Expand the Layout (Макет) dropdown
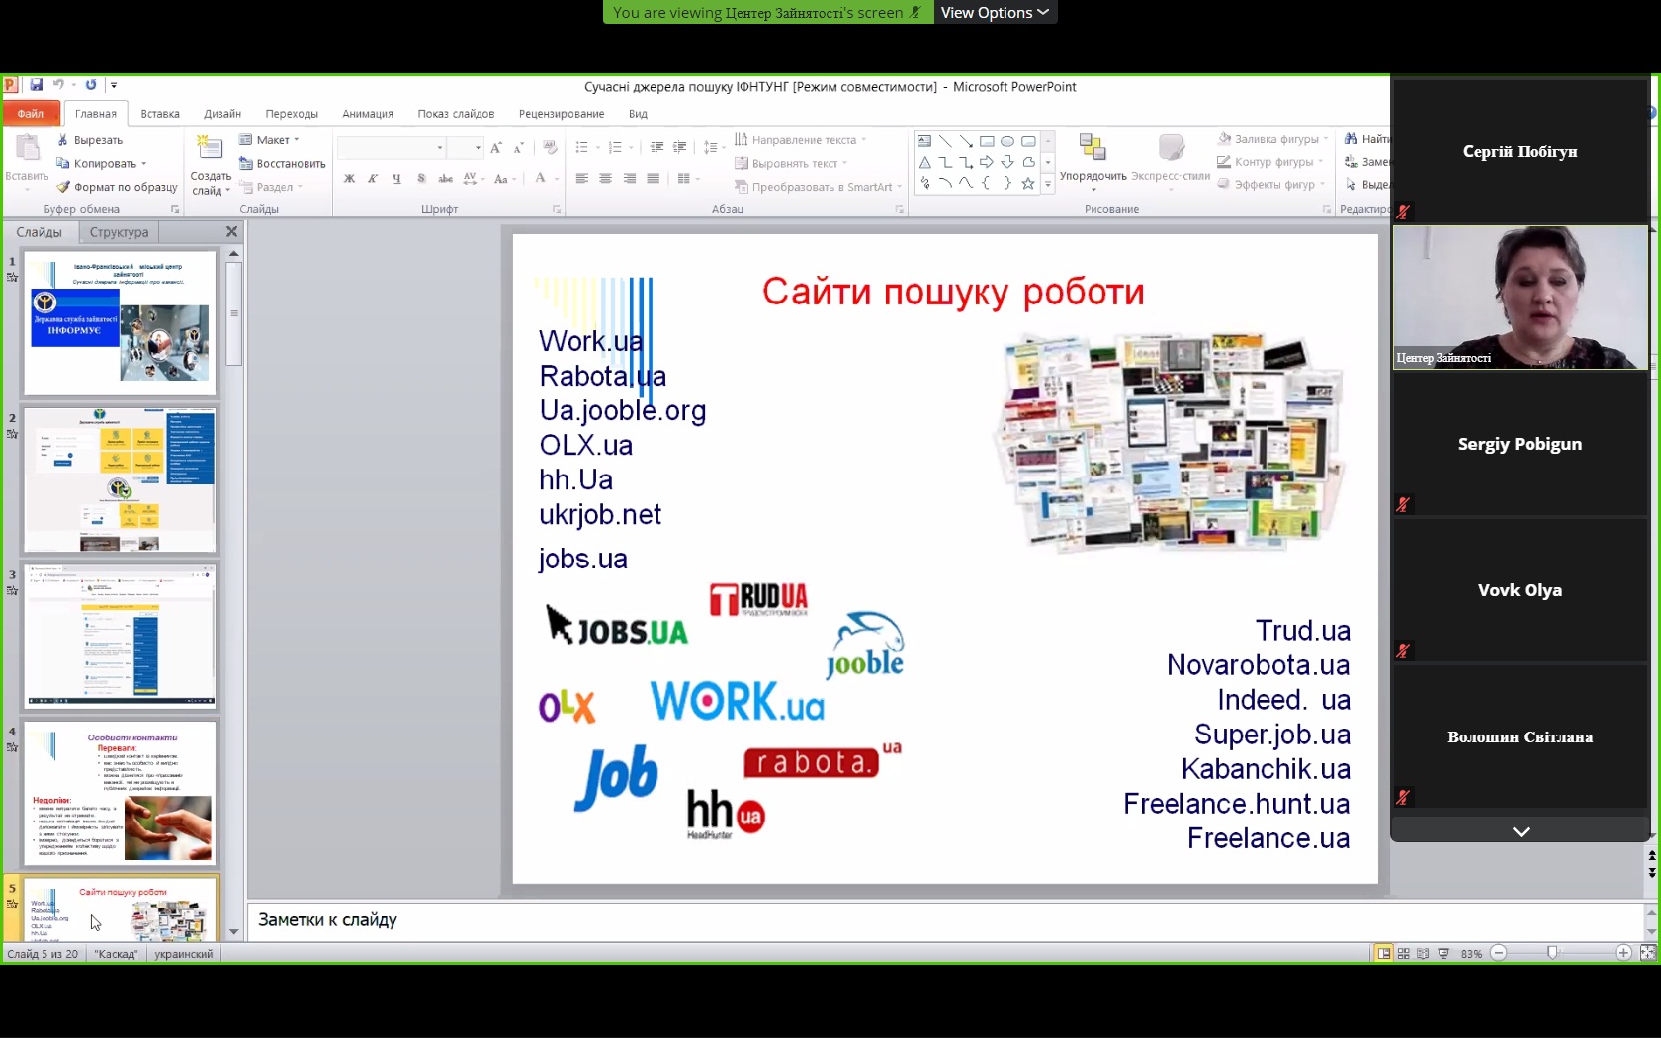 click(x=272, y=140)
